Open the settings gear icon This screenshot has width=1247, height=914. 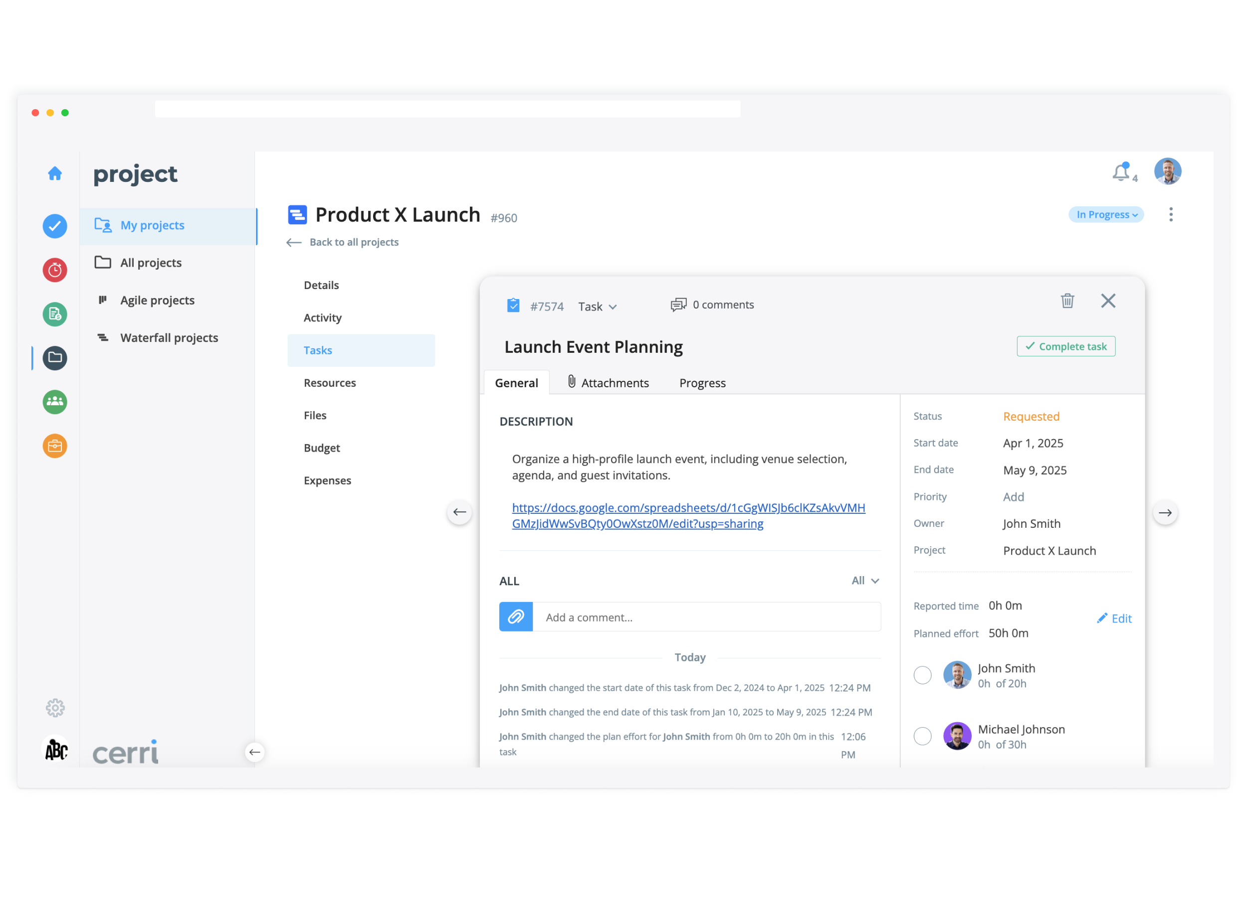pos(55,708)
